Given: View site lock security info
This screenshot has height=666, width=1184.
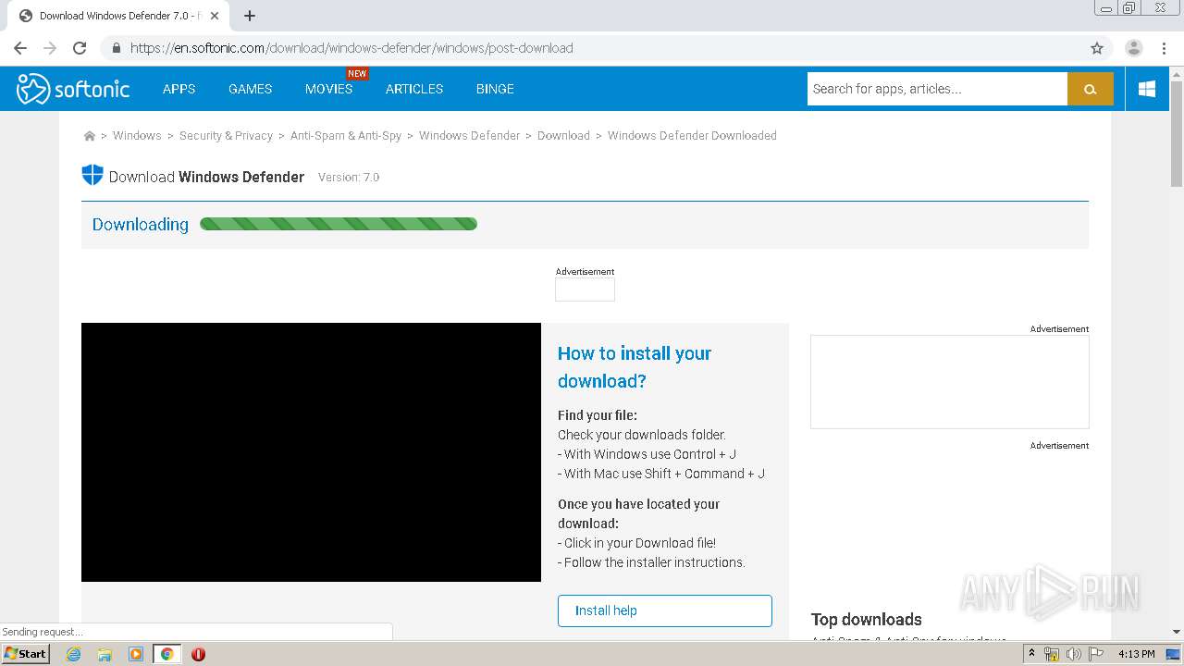Looking at the screenshot, I should (116, 48).
